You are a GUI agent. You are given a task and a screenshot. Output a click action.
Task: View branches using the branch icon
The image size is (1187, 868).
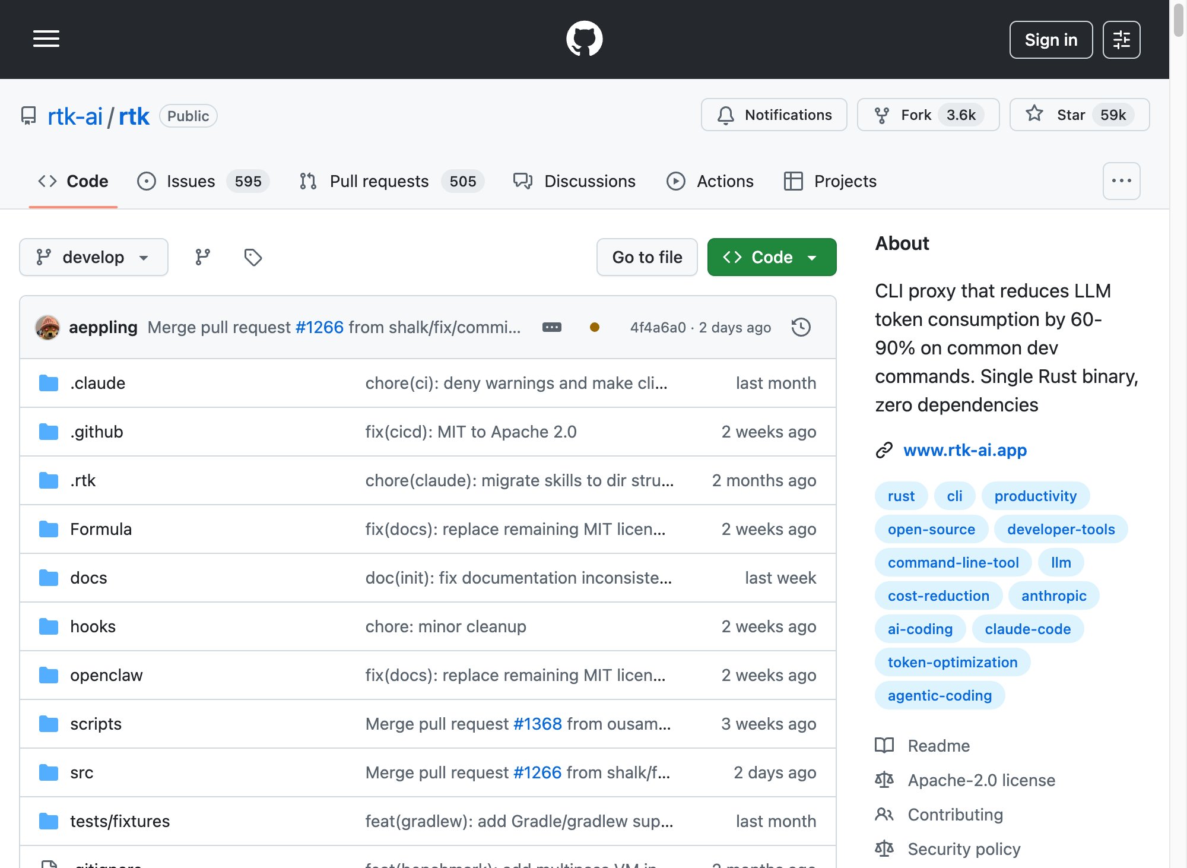tap(203, 257)
